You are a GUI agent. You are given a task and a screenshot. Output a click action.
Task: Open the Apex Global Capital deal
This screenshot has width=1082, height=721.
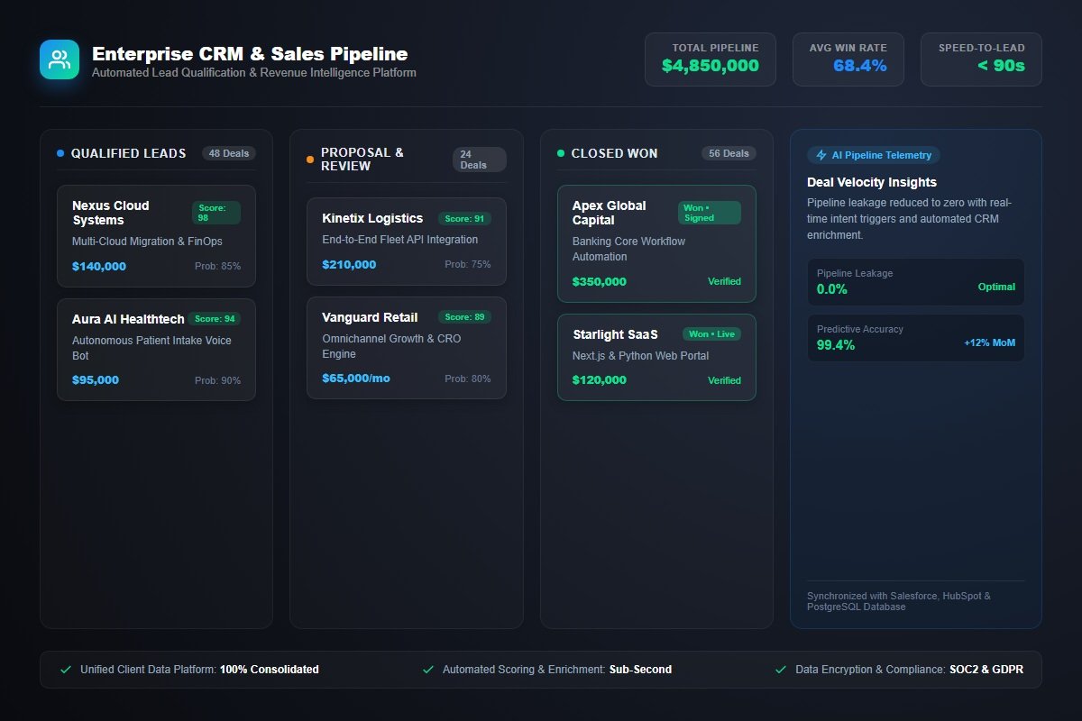click(x=656, y=244)
